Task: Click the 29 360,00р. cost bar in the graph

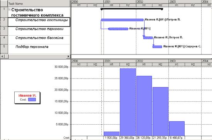Action: pos(128,102)
